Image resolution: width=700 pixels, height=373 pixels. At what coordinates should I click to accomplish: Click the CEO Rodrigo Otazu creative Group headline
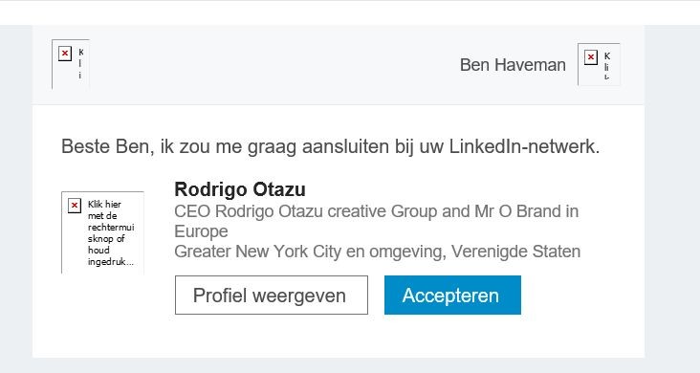point(377,221)
